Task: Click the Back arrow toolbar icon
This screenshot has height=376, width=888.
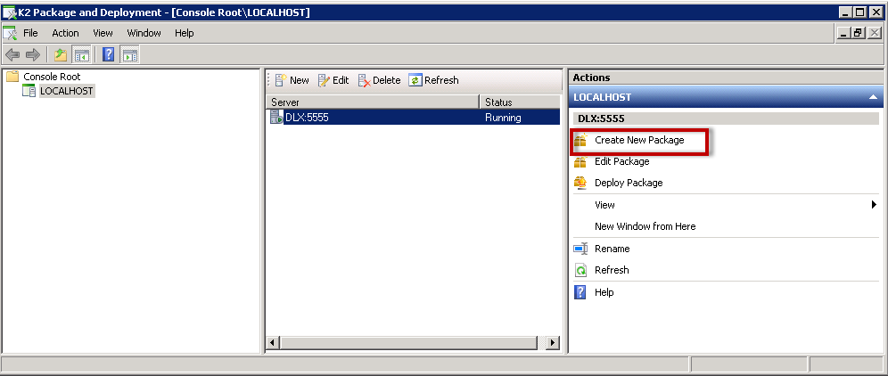Action: pyautogui.click(x=12, y=55)
